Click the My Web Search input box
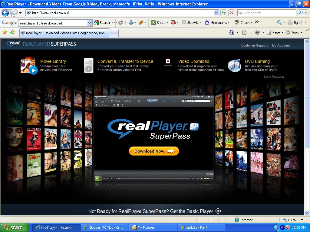Image resolution: width=310 pixels, height=232 pixels. pos(267,13)
